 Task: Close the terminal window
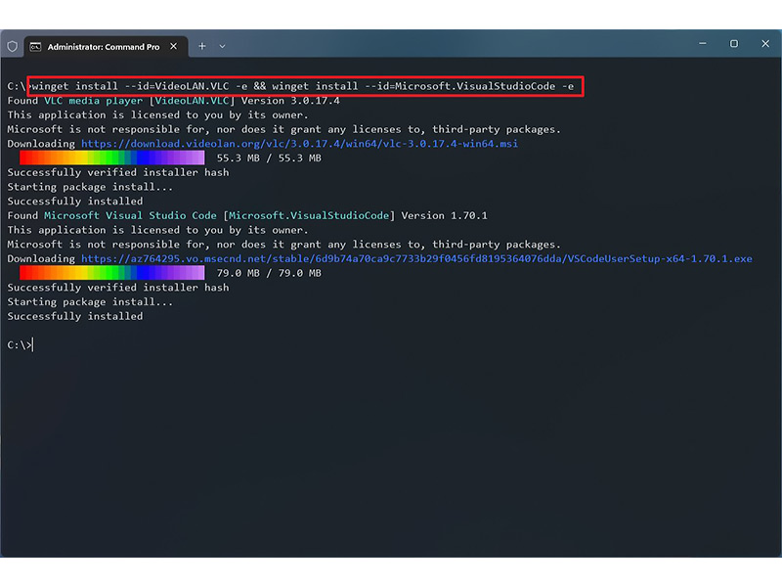tap(765, 44)
